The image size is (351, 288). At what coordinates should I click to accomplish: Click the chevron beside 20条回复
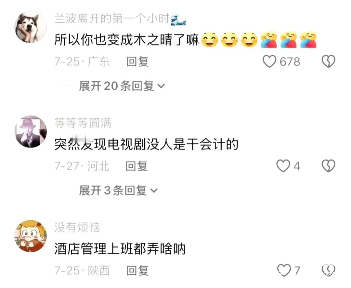coord(161,86)
